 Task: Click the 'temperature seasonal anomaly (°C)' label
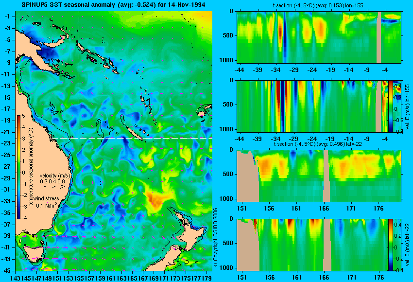[x=31, y=167]
